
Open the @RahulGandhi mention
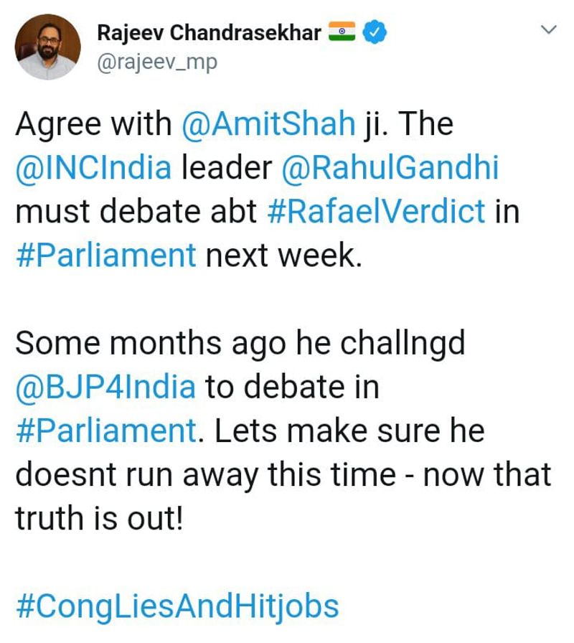[x=391, y=168]
